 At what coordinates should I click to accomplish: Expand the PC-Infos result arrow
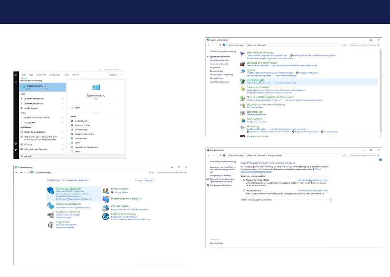(62, 145)
